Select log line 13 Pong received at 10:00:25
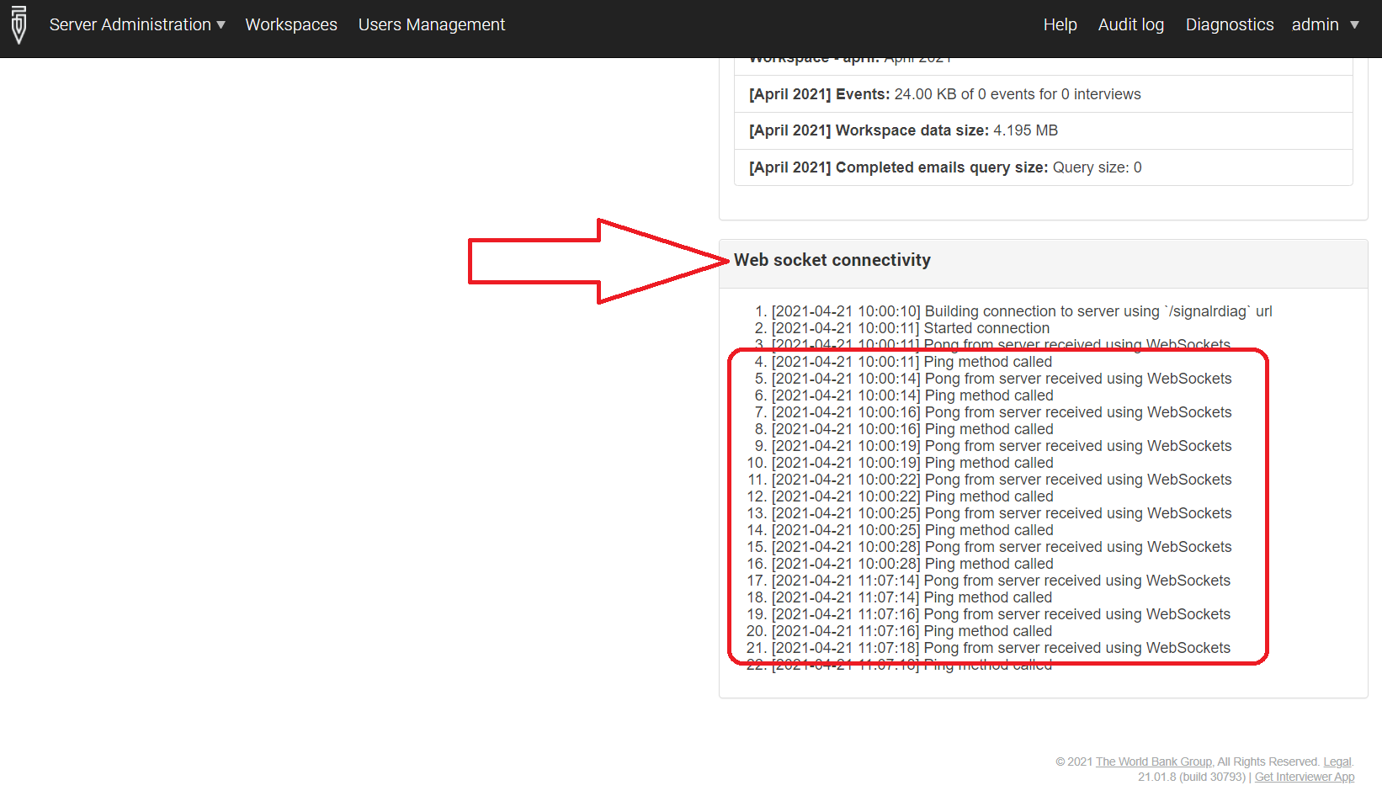 click(x=1002, y=513)
